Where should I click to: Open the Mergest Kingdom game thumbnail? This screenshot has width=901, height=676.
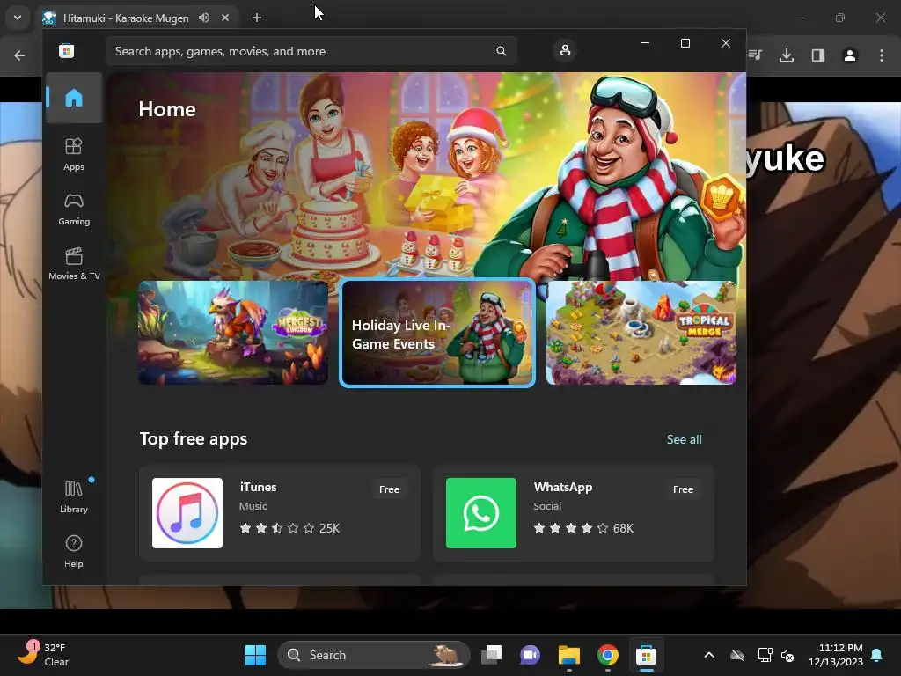[x=232, y=332]
